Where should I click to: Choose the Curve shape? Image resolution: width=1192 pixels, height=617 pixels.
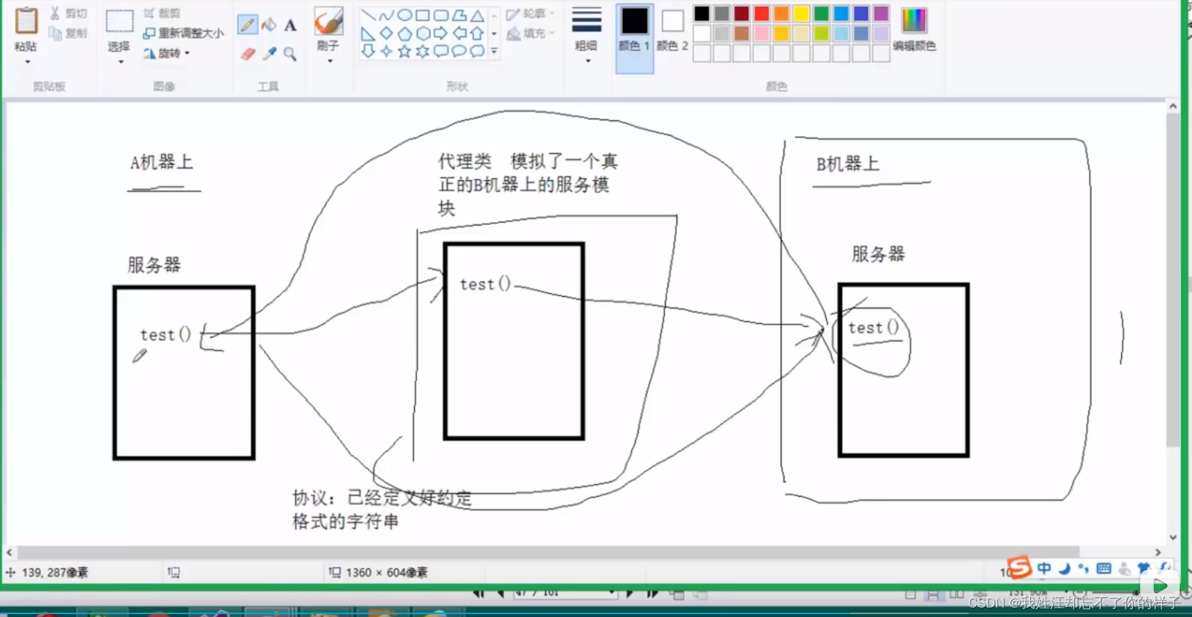click(386, 15)
